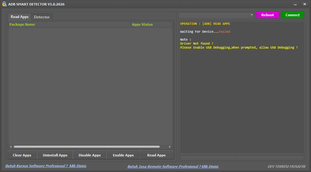This screenshot has height=172, width=311.
Task: Click the Clear Apps button
Action: tap(22, 155)
